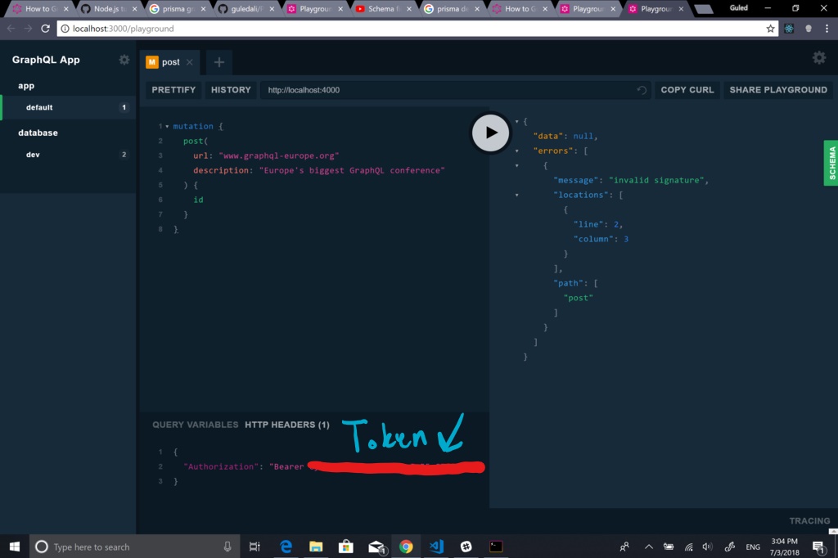
Task: Collapse the errors array in the response
Action: pyautogui.click(x=516, y=151)
